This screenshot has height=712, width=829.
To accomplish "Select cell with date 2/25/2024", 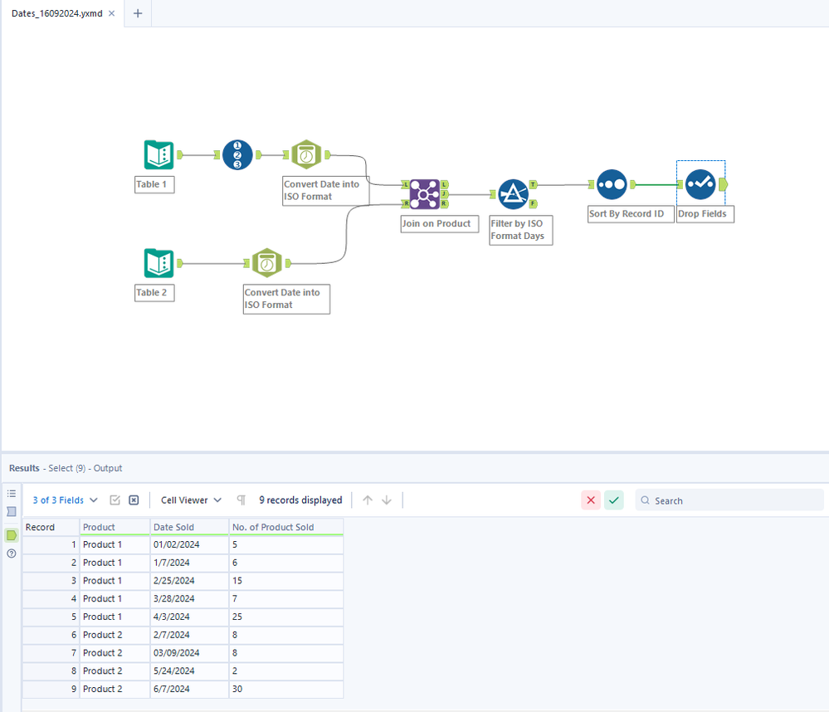I will pyautogui.click(x=190, y=580).
